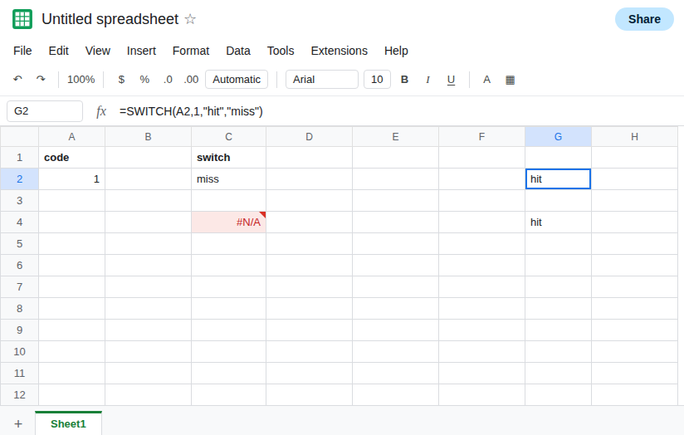Add a new sheet with plus button
The image size is (684, 435).
point(18,423)
